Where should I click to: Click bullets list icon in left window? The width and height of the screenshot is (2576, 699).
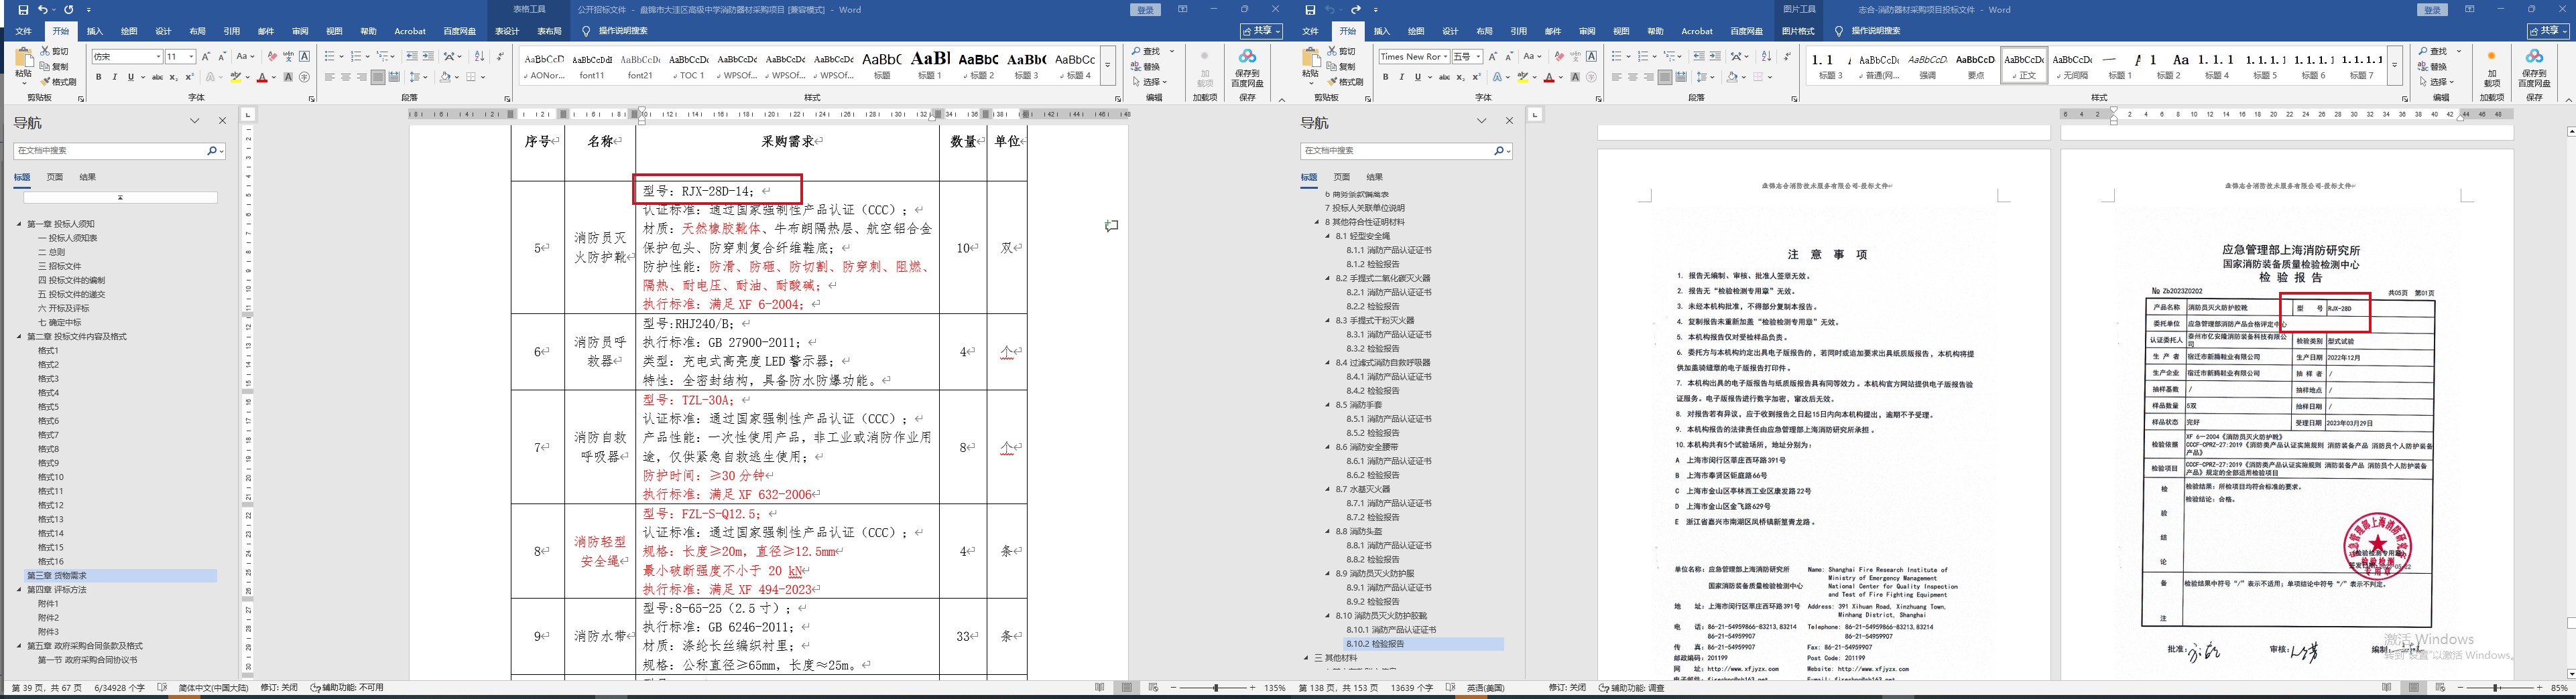[329, 57]
